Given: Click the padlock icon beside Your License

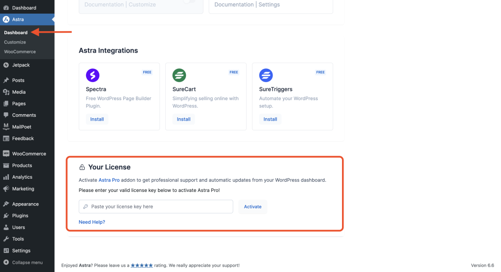Looking at the screenshot, I should pyautogui.click(x=82, y=167).
